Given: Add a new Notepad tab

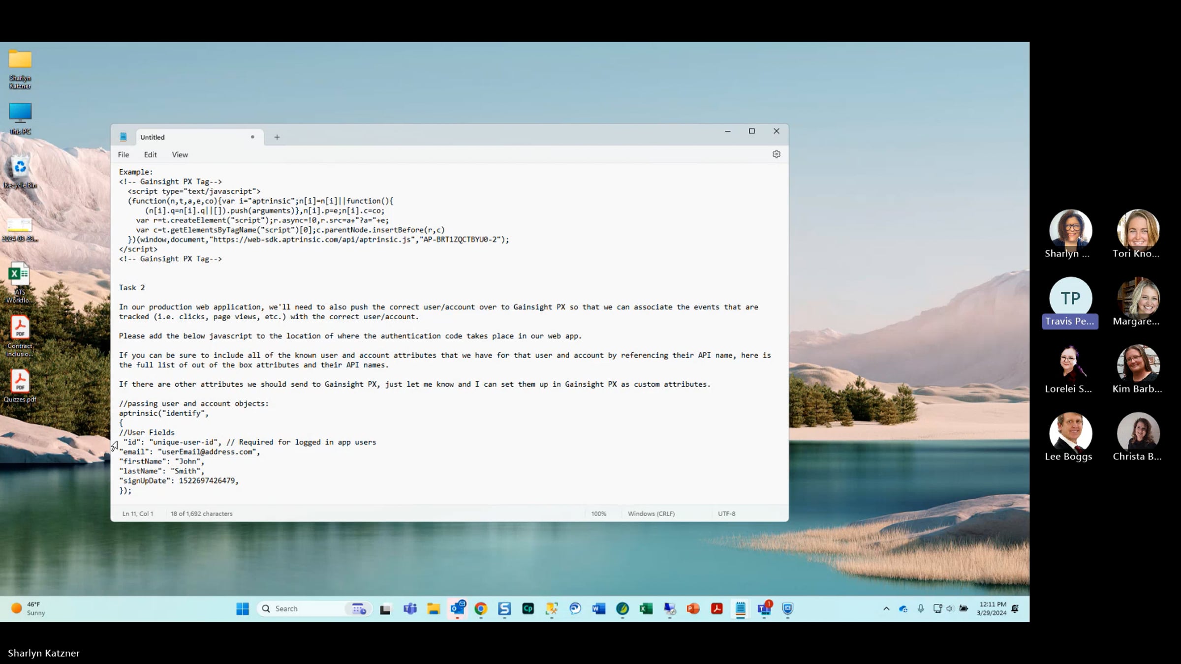Looking at the screenshot, I should tap(277, 137).
